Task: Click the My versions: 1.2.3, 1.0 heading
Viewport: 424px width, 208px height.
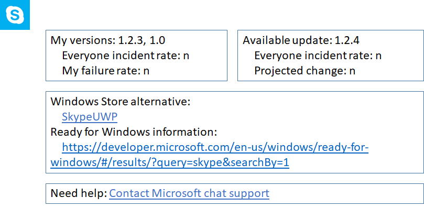Action: click(x=108, y=40)
